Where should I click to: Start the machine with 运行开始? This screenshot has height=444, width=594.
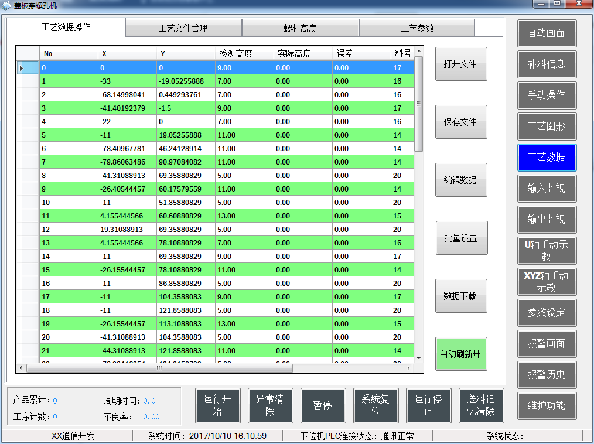217,405
